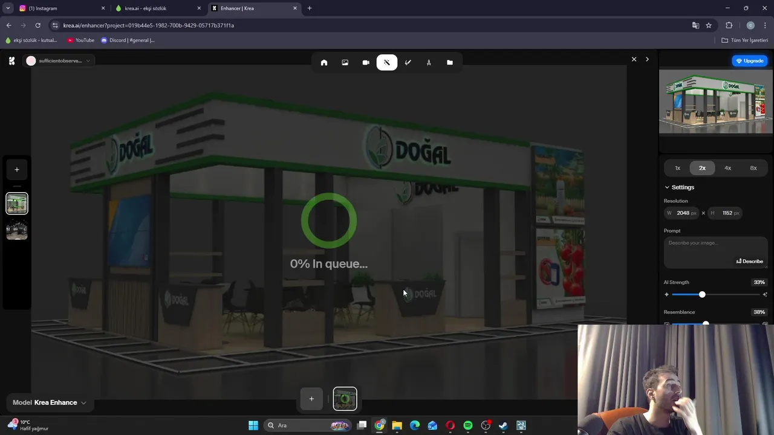
Task: Open OBS Studio from taskbar
Action: coord(486,425)
